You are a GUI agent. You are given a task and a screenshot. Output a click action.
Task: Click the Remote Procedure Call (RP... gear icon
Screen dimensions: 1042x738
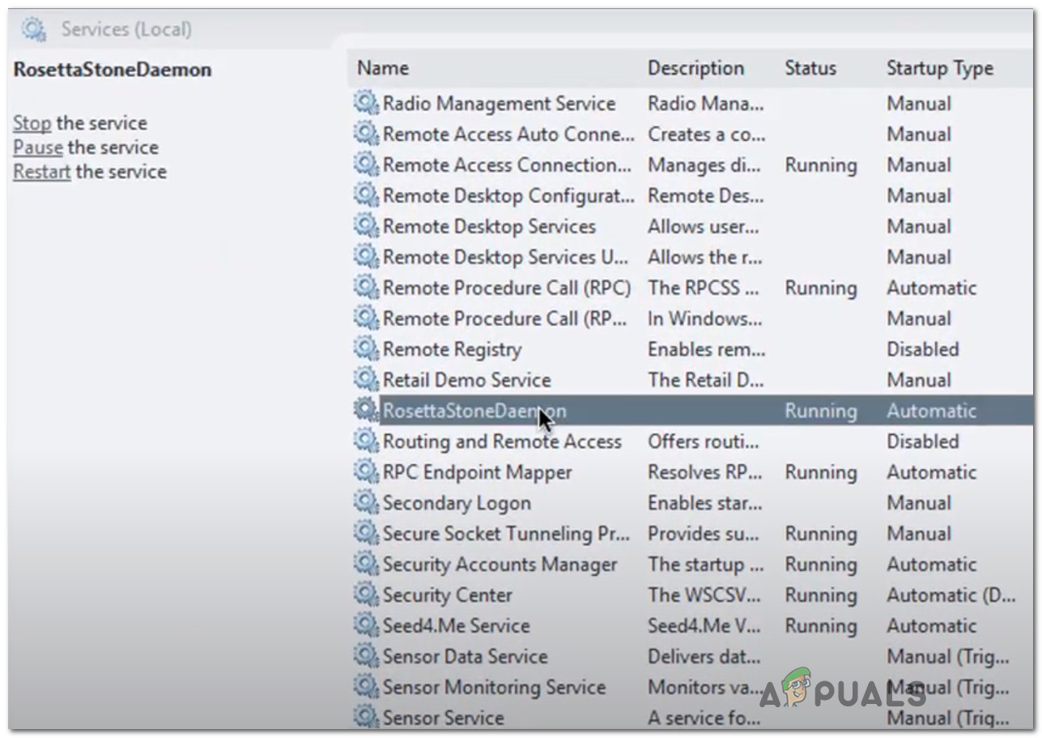(x=366, y=318)
